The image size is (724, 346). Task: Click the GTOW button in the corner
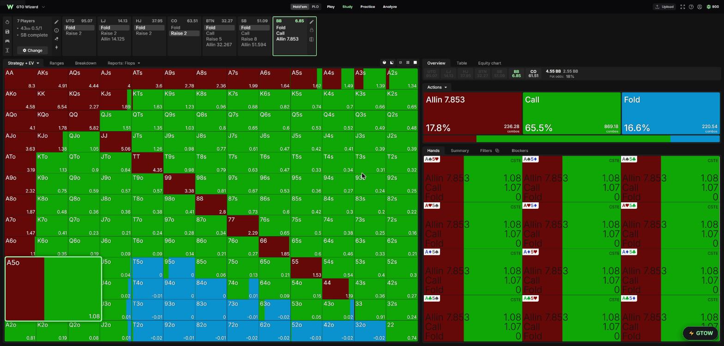701,333
